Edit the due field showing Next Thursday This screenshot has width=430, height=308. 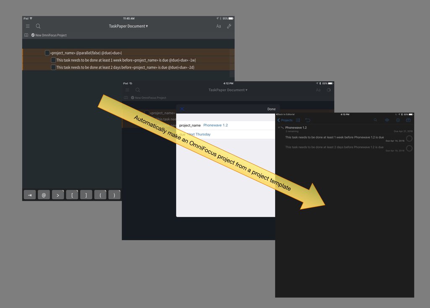click(x=225, y=134)
